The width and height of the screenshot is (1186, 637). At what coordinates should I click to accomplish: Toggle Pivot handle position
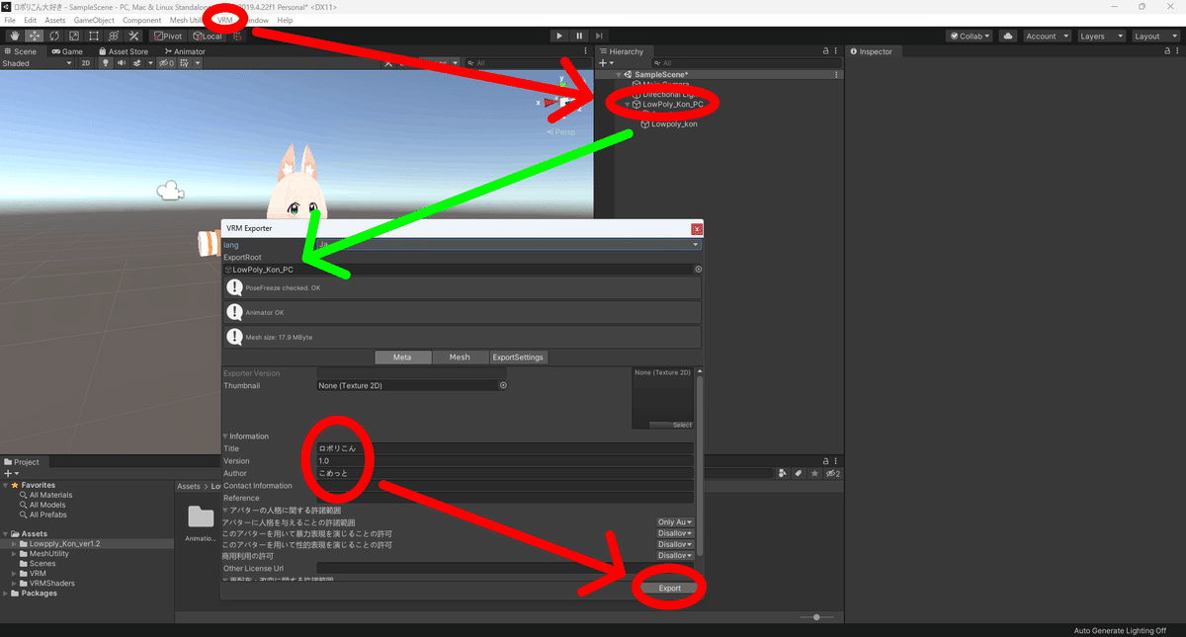(170, 36)
